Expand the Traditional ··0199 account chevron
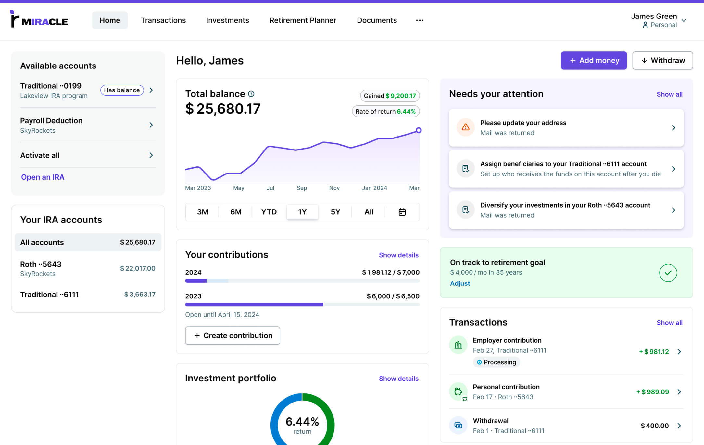Viewport: 704px width, 445px height. click(x=151, y=90)
